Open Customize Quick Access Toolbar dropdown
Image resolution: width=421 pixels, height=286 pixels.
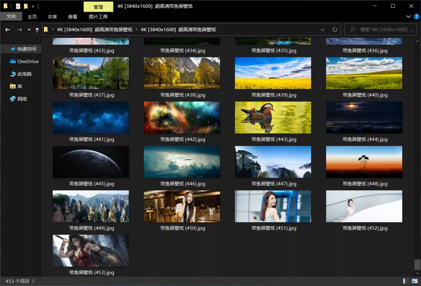tap(33, 7)
